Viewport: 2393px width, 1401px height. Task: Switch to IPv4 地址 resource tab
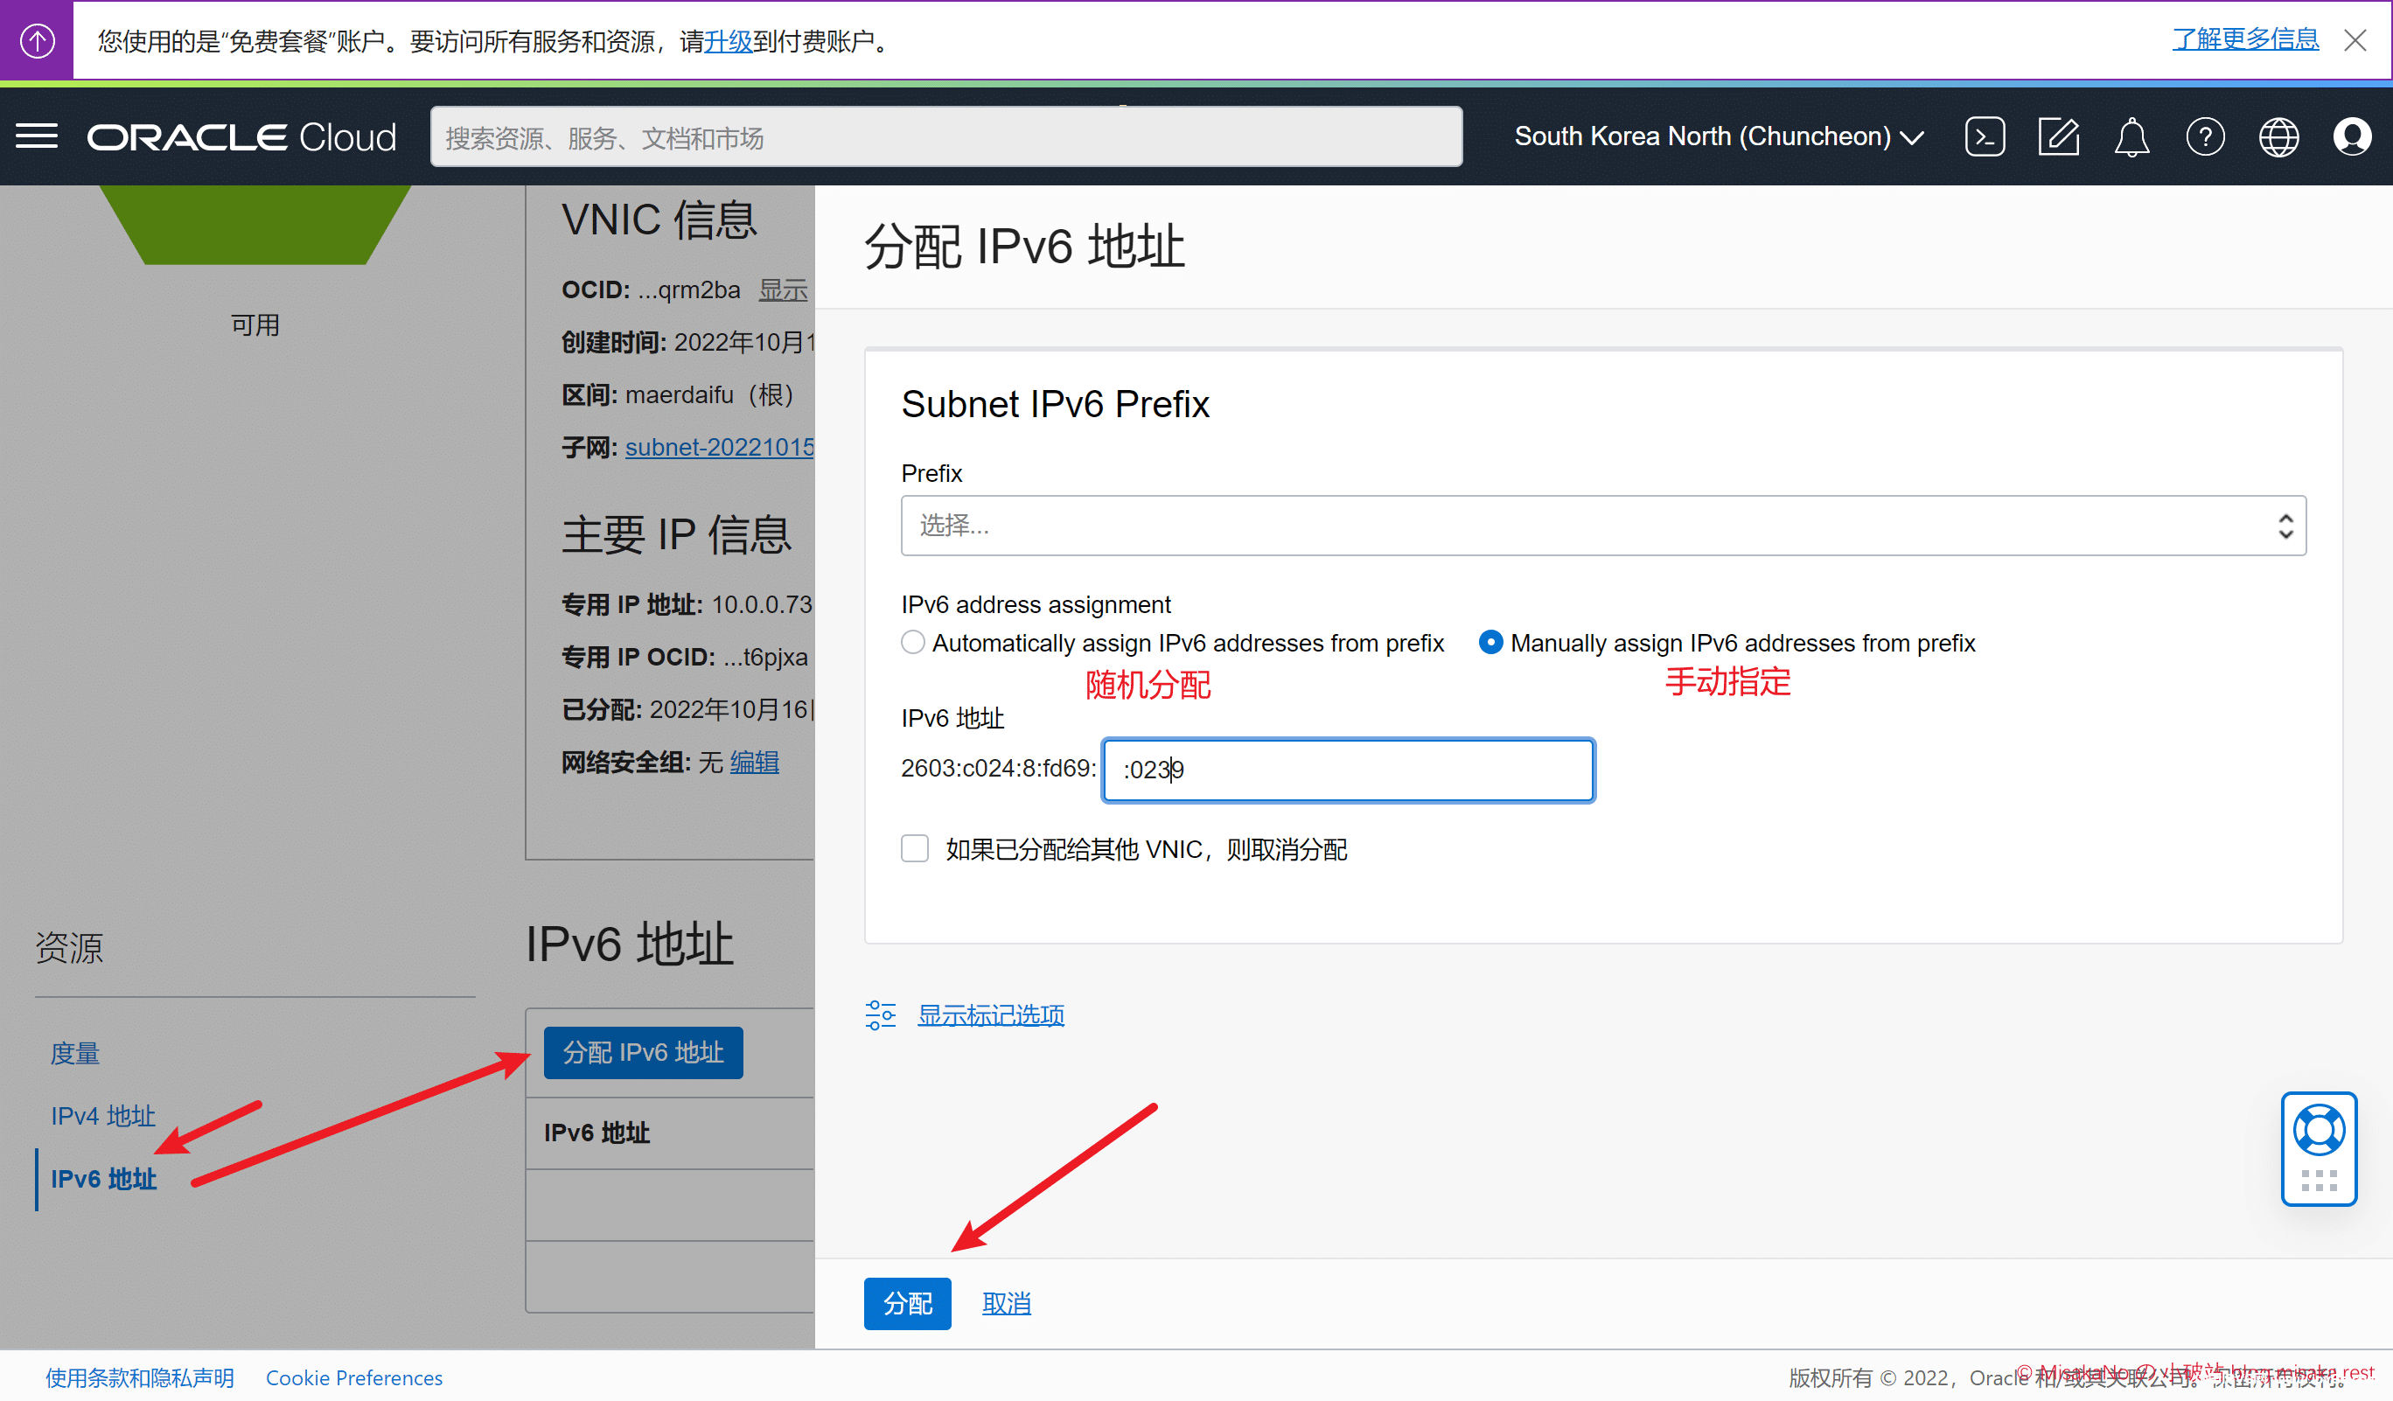click(102, 1115)
